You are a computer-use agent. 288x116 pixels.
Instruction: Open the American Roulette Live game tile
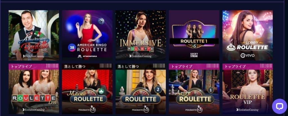34,35
